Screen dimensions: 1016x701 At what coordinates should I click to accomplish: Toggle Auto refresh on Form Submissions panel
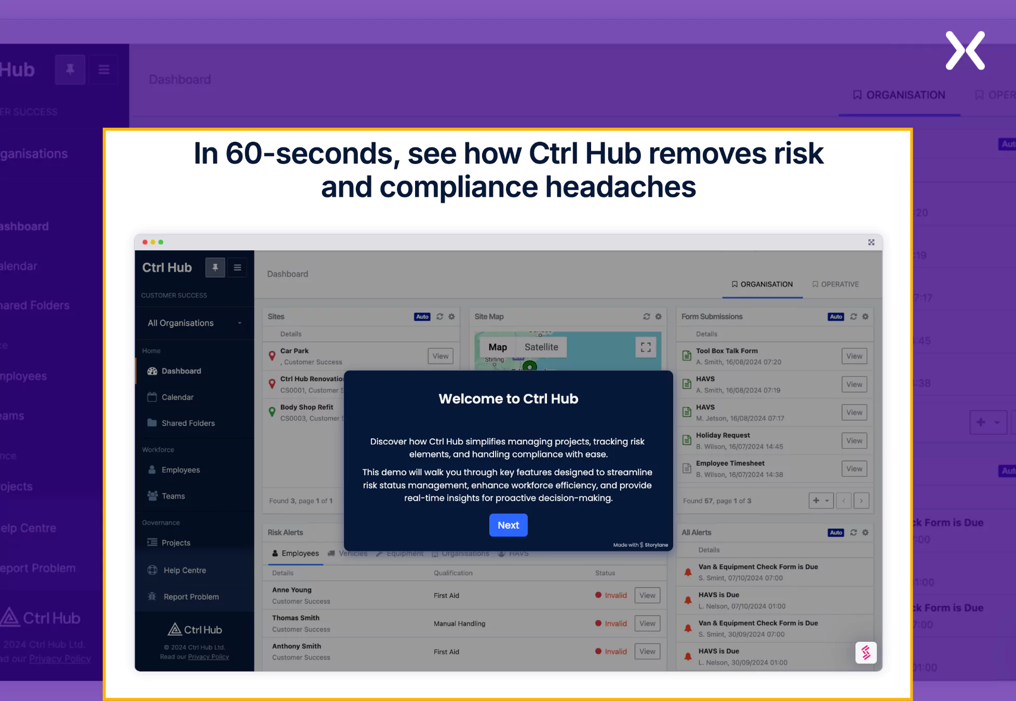coord(835,317)
